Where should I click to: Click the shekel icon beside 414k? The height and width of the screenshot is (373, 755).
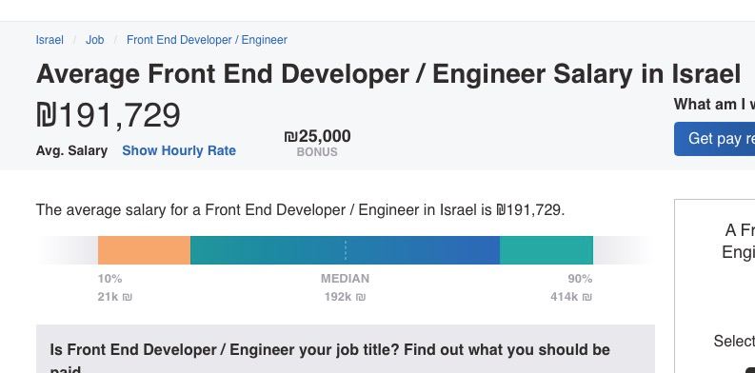tap(586, 298)
